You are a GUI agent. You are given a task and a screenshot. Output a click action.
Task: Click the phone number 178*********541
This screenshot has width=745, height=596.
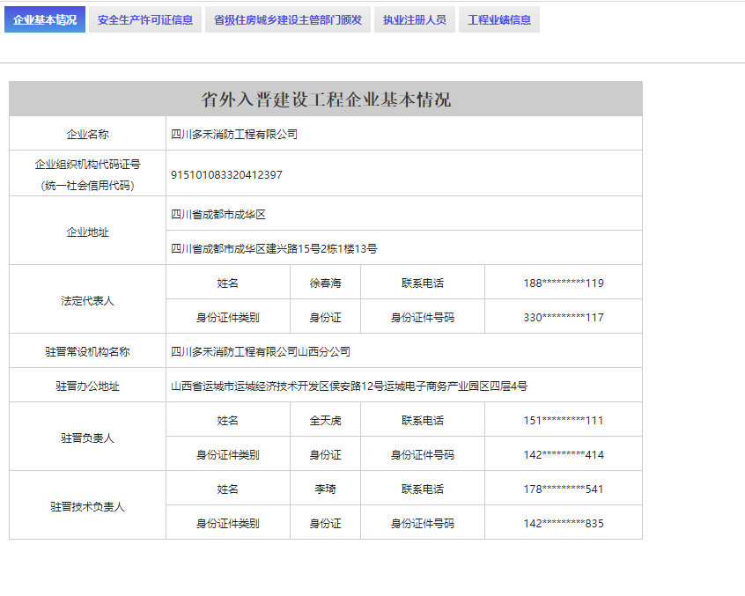pyautogui.click(x=563, y=489)
